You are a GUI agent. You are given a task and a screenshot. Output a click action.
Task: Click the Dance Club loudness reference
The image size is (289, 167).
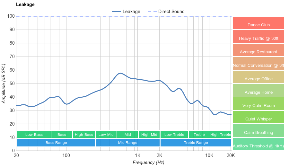pos(258,25)
